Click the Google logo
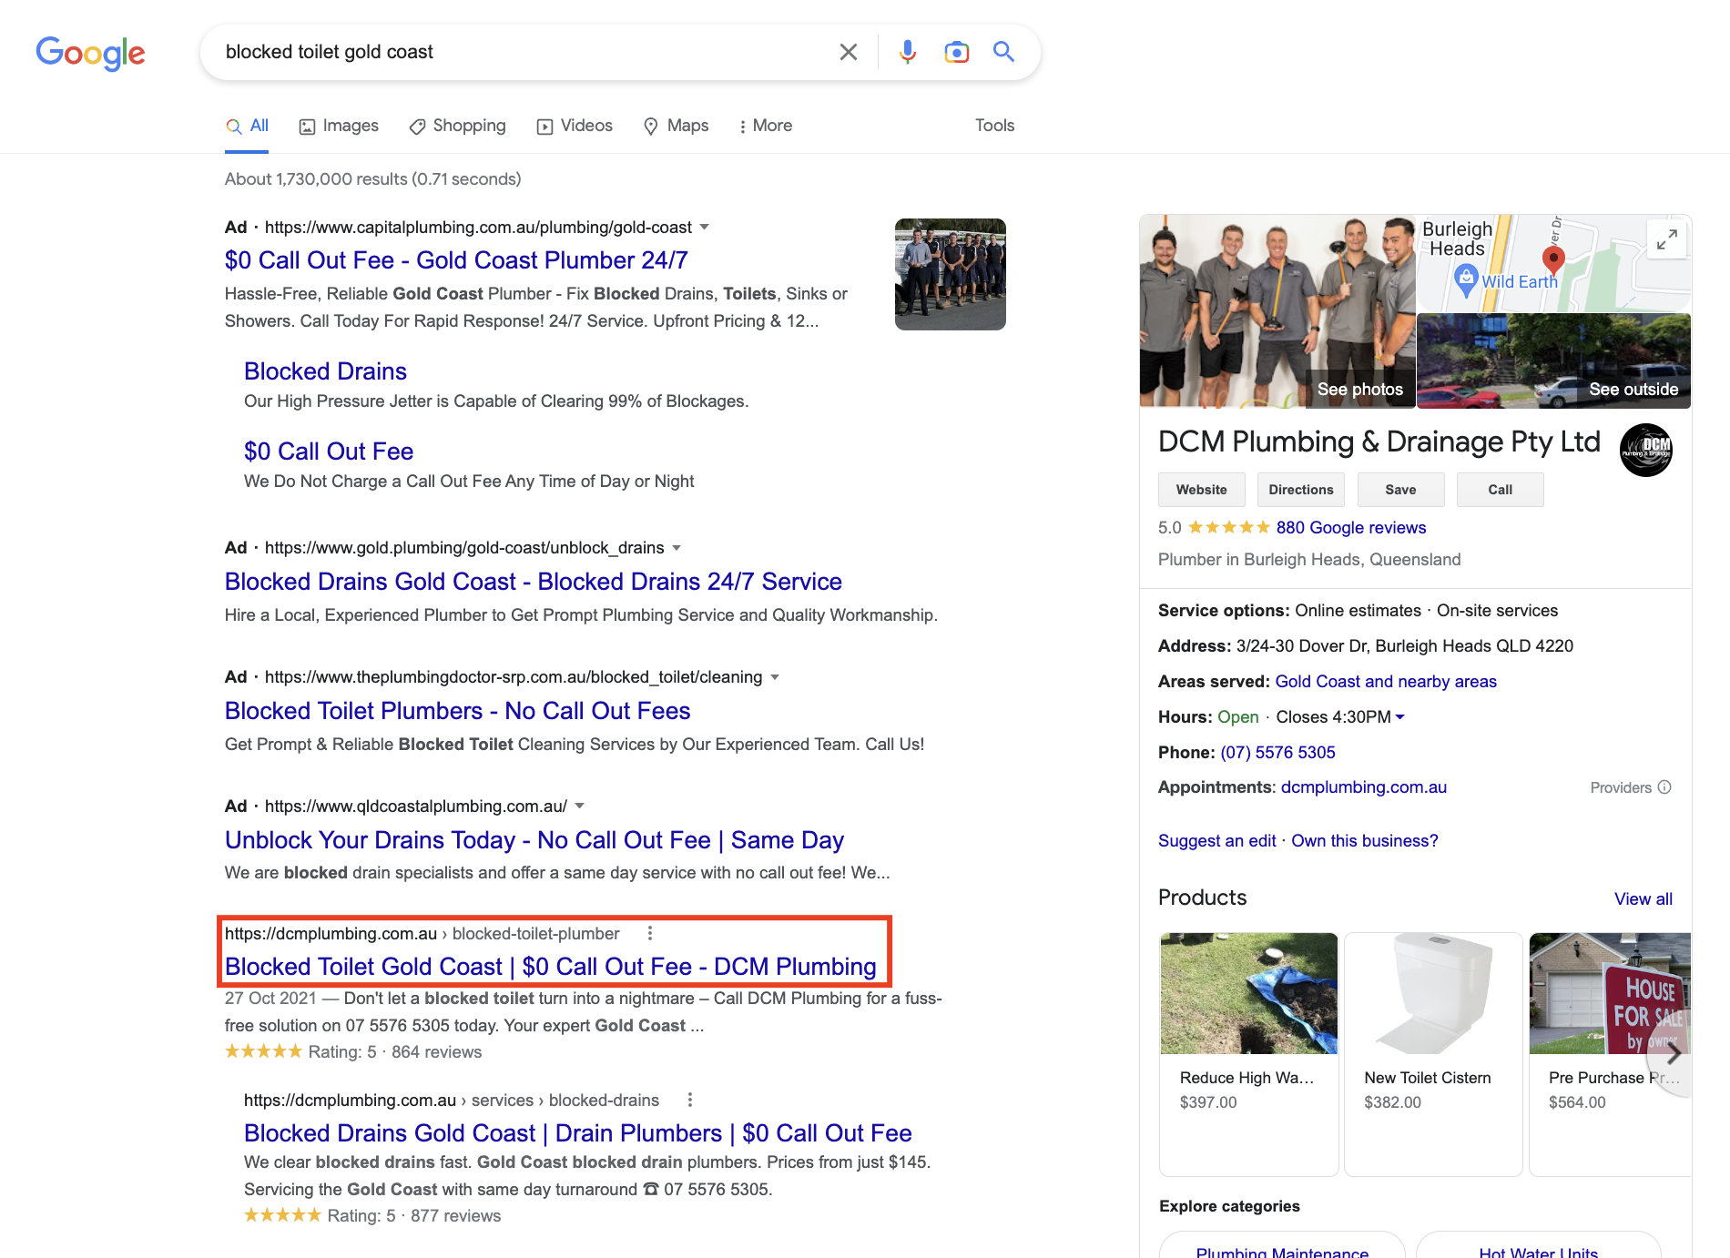1730x1258 pixels. coord(90,53)
